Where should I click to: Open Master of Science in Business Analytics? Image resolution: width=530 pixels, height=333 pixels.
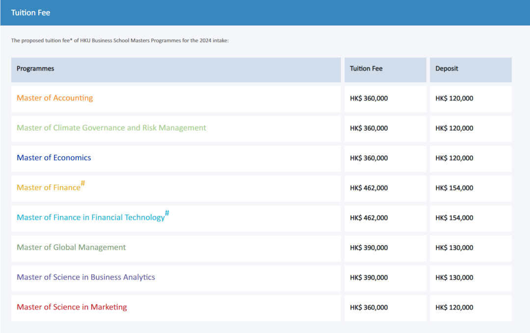click(86, 277)
